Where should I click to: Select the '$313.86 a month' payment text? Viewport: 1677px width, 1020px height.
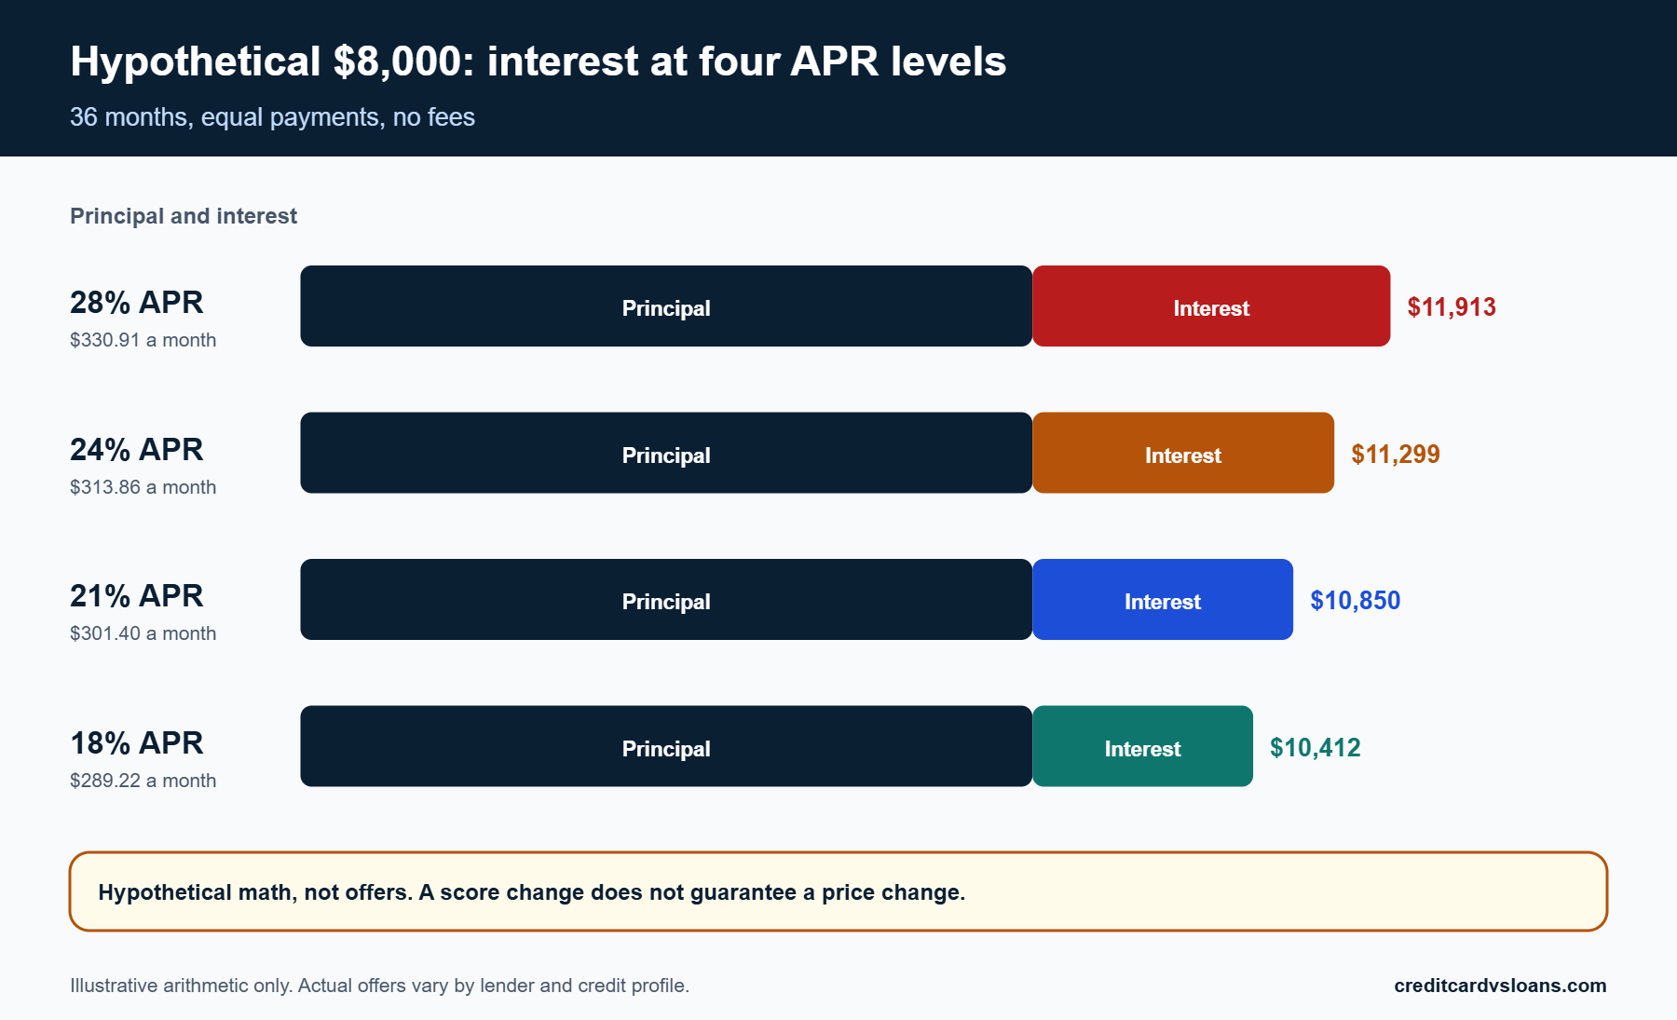(143, 487)
